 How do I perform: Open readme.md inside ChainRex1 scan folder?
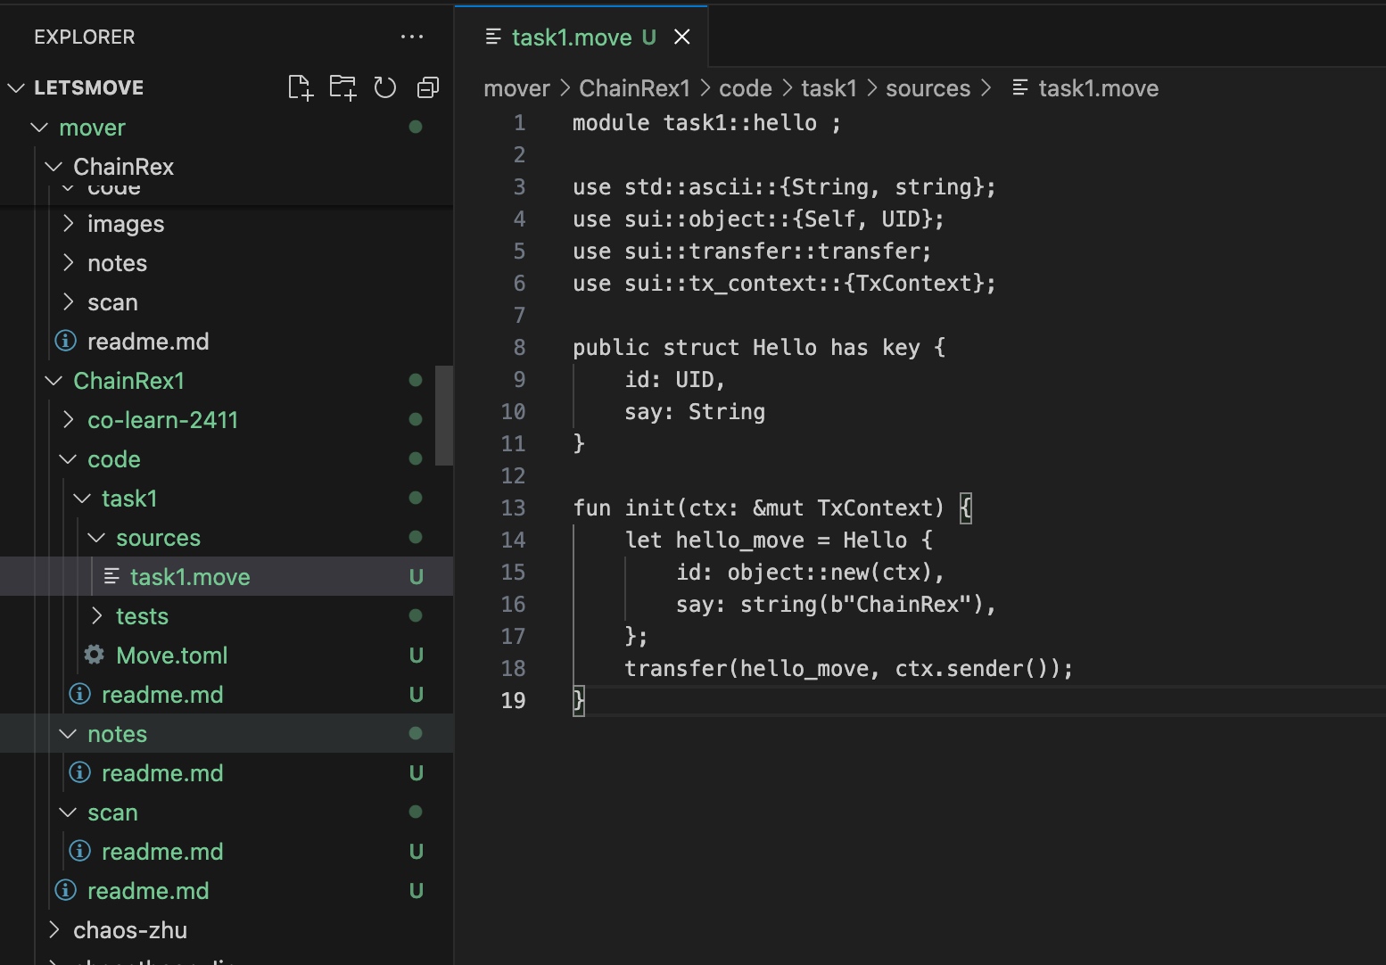[x=227, y=851]
